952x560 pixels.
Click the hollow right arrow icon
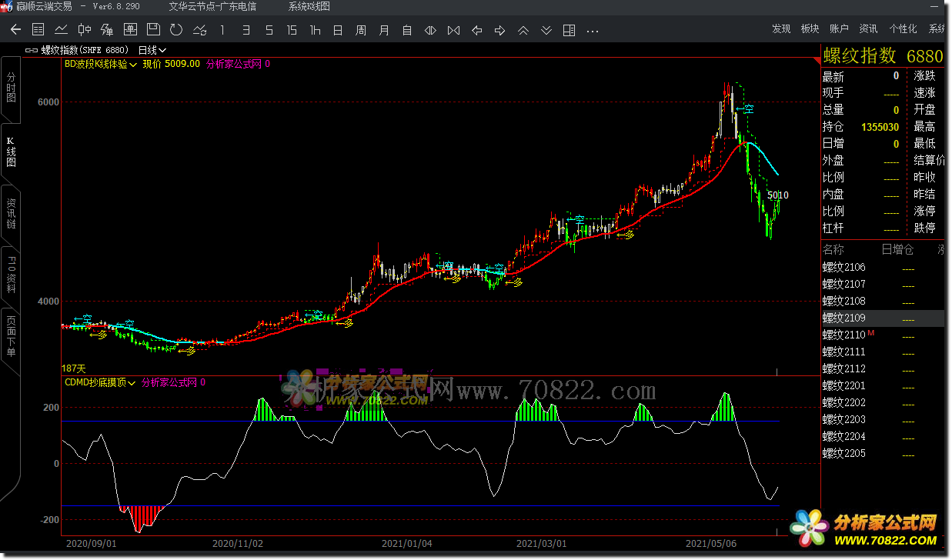pos(499,30)
